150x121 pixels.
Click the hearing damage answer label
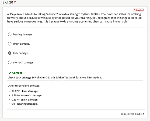tap(23, 34)
